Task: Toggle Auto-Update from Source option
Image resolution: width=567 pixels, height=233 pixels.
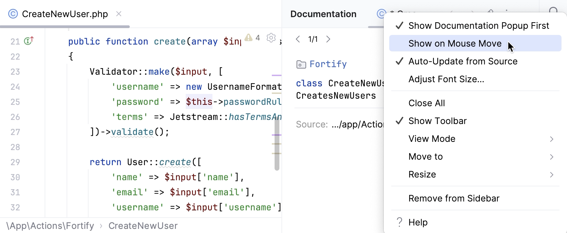Action: 475,61
